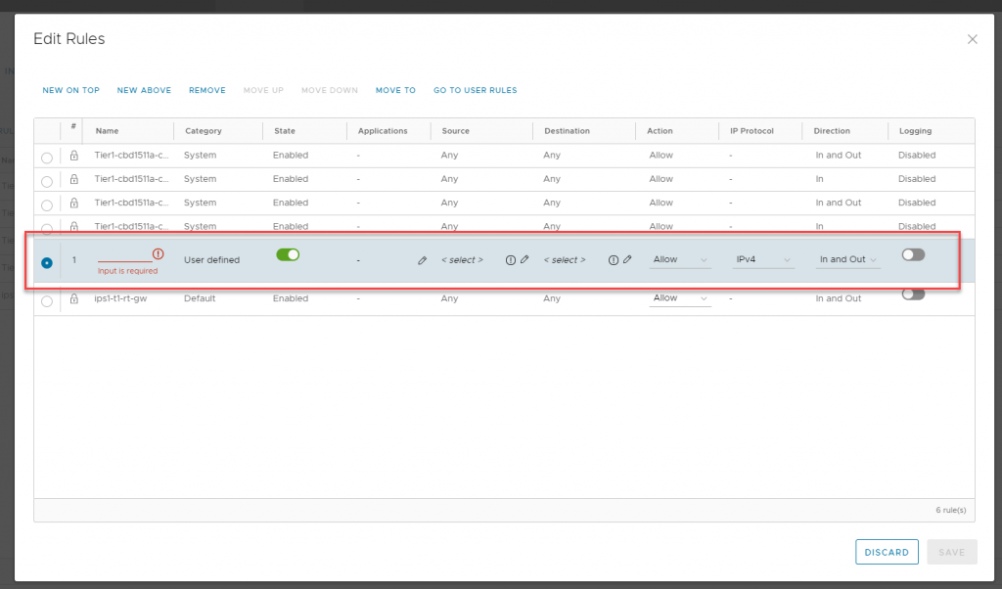This screenshot has width=1002, height=589.
Task: Click REMOVE in the rules toolbar
Action: (206, 90)
